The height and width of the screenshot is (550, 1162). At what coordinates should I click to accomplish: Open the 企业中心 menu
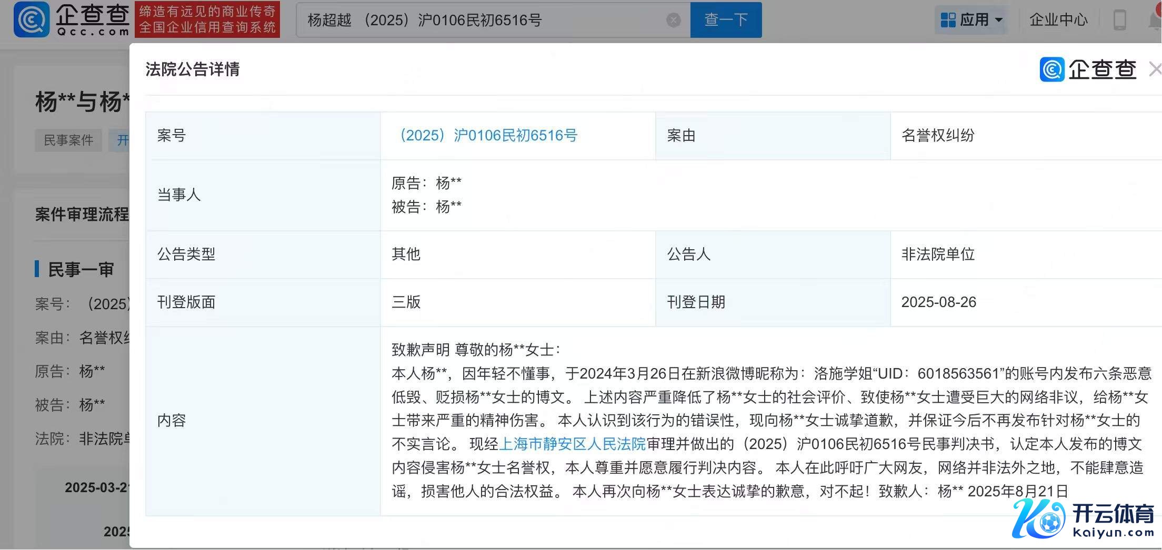[x=1058, y=20]
